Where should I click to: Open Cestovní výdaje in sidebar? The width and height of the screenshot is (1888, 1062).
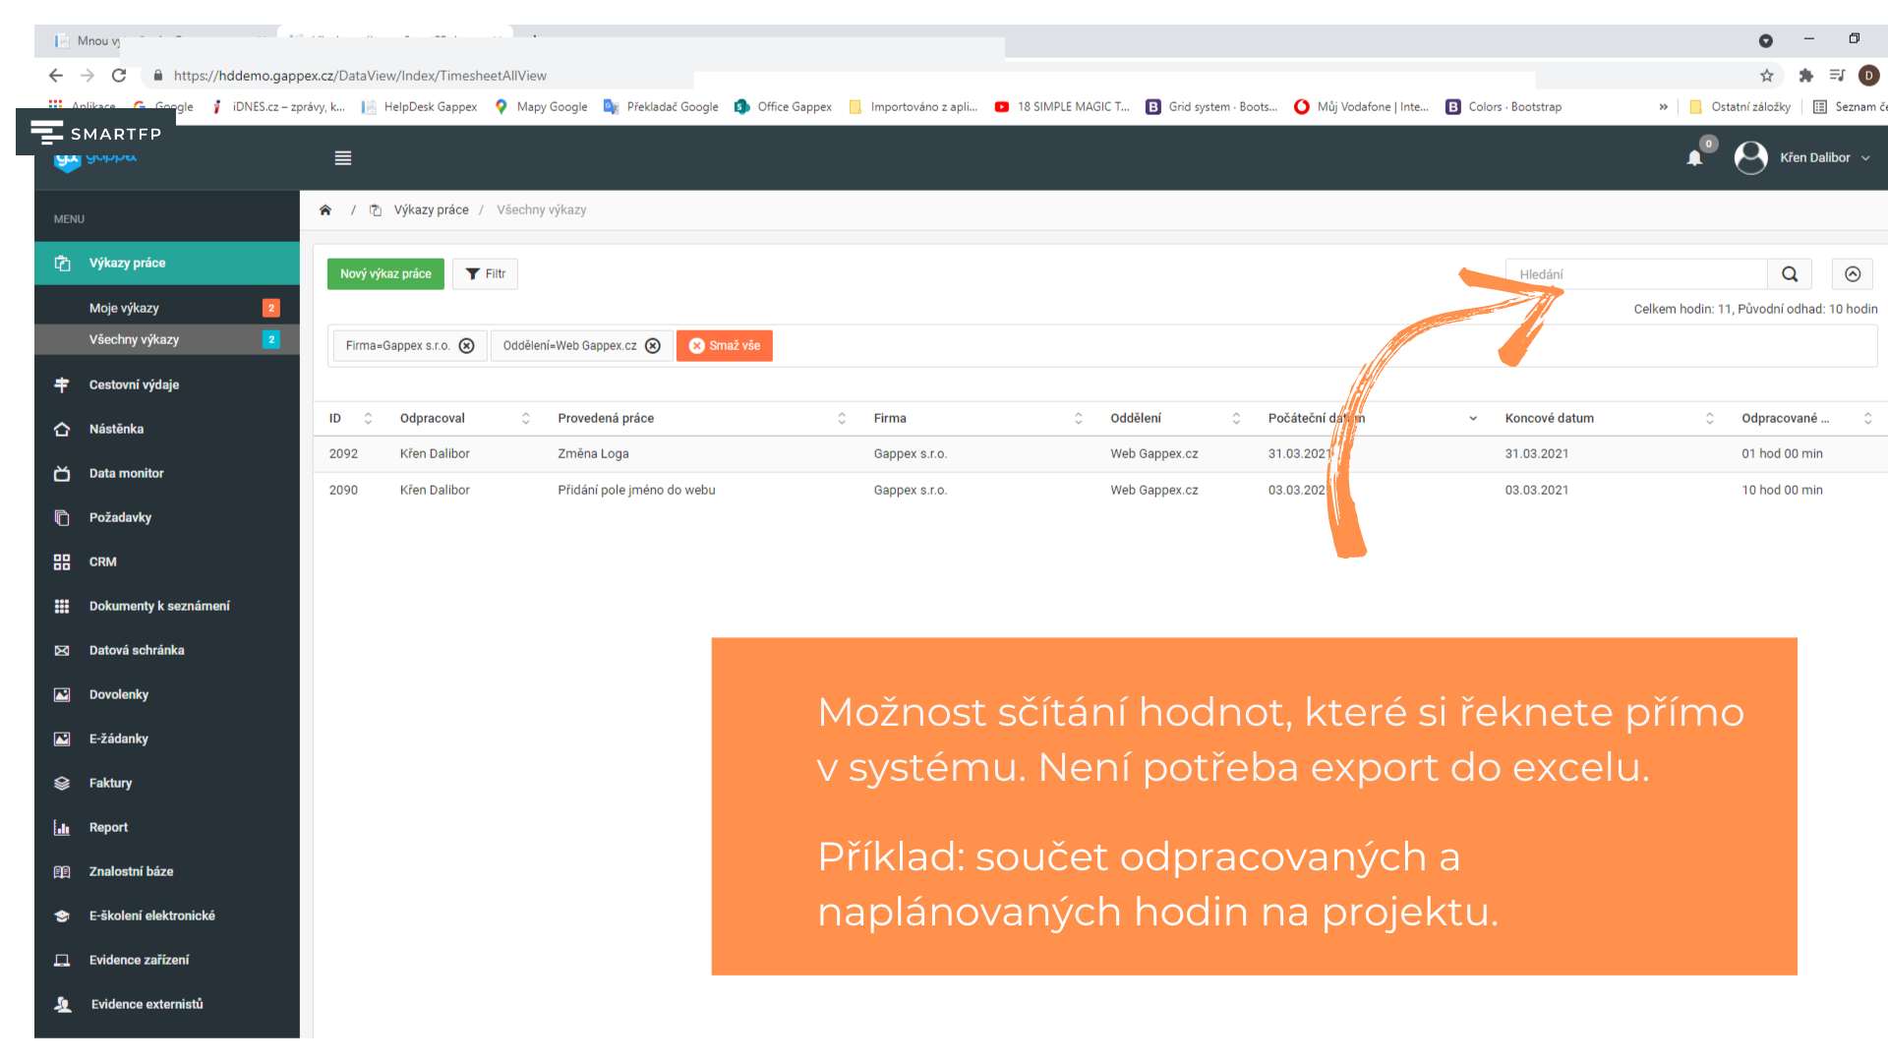click(x=134, y=385)
